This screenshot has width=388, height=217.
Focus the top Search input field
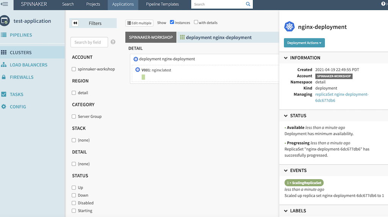tap(219, 4)
